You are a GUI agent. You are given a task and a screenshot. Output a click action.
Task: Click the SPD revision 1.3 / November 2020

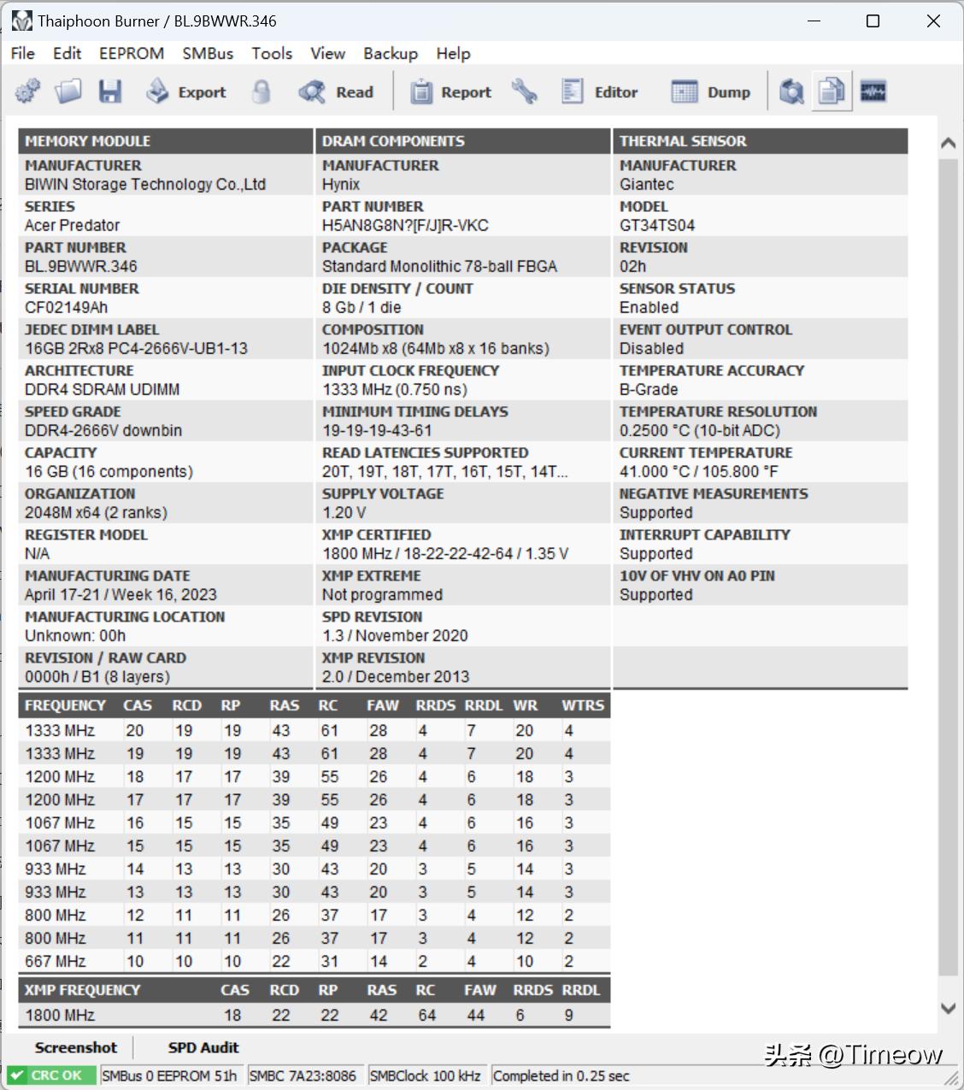click(x=395, y=635)
